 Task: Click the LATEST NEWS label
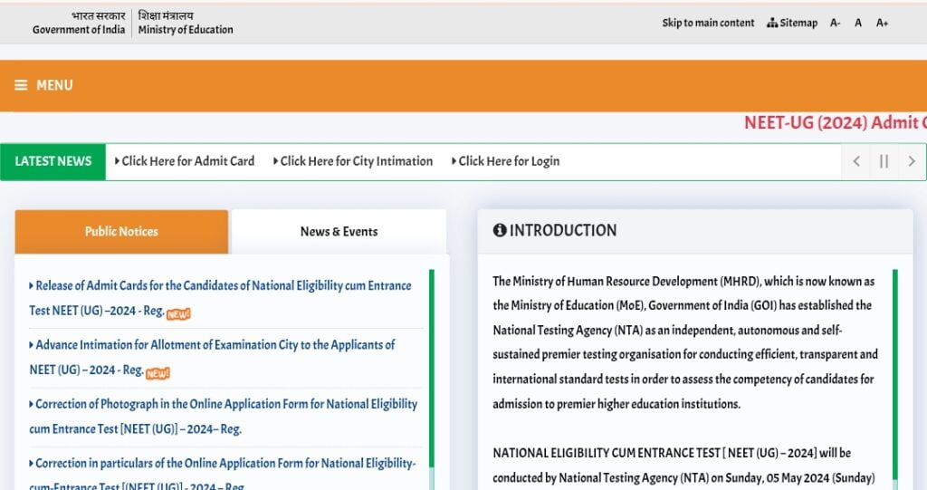click(x=53, y=161)
